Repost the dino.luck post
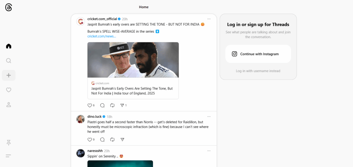Viewport: 353px width, 167px height. (112, 139)
